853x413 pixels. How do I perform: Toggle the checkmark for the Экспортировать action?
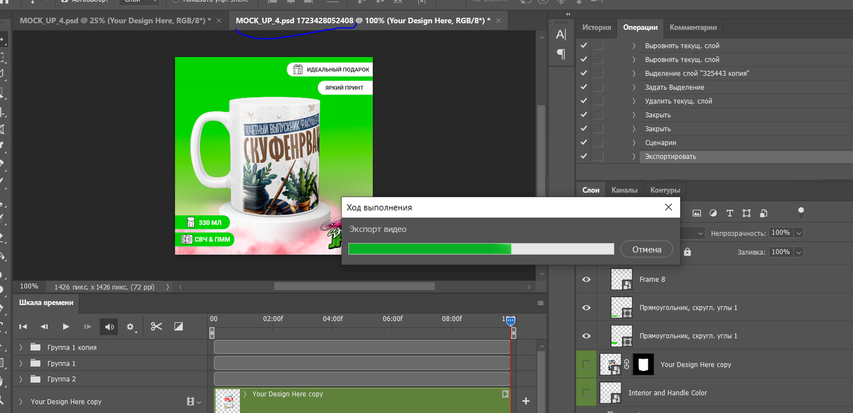582,156
